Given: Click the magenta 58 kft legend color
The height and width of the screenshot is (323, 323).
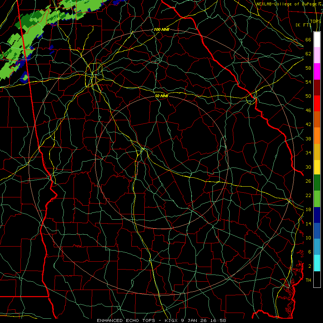Looking at the screenshot, I should pyautogui.click(x=317, y=71).
